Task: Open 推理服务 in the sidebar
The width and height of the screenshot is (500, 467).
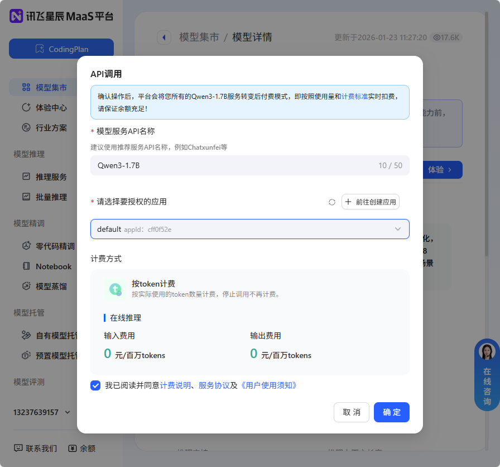Action: coord(51,177)
